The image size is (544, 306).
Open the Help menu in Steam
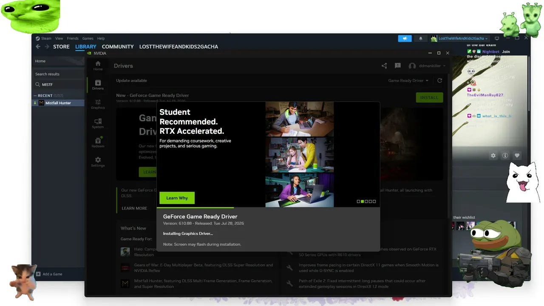pyautogui.click(x=101, y=39)
